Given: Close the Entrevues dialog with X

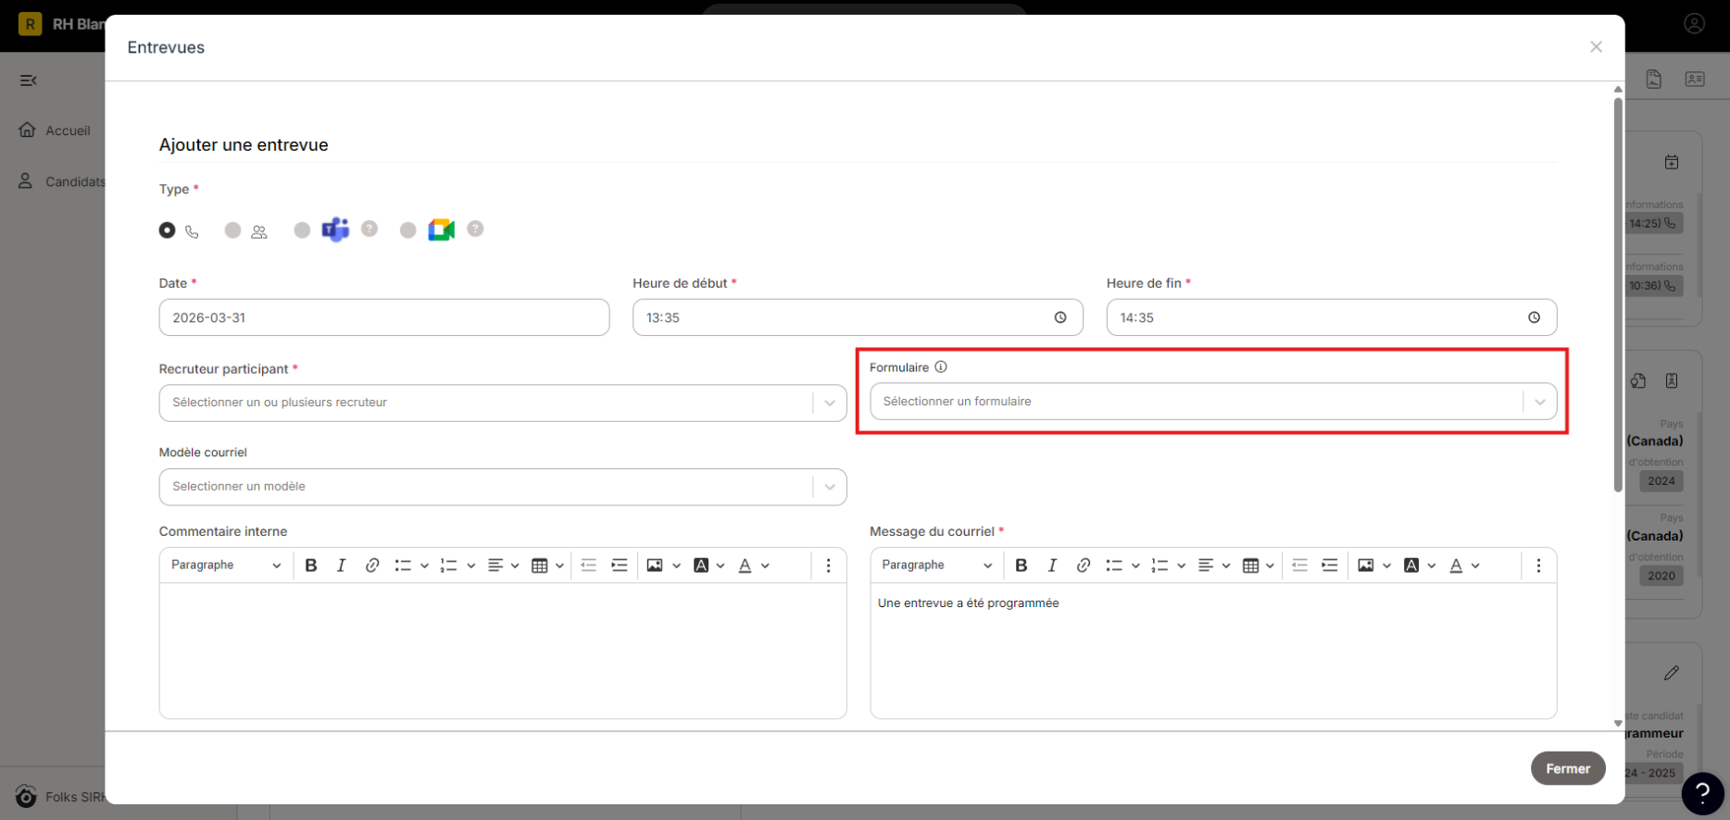Looking at the screenshot, I should [x=1596, y=47].
